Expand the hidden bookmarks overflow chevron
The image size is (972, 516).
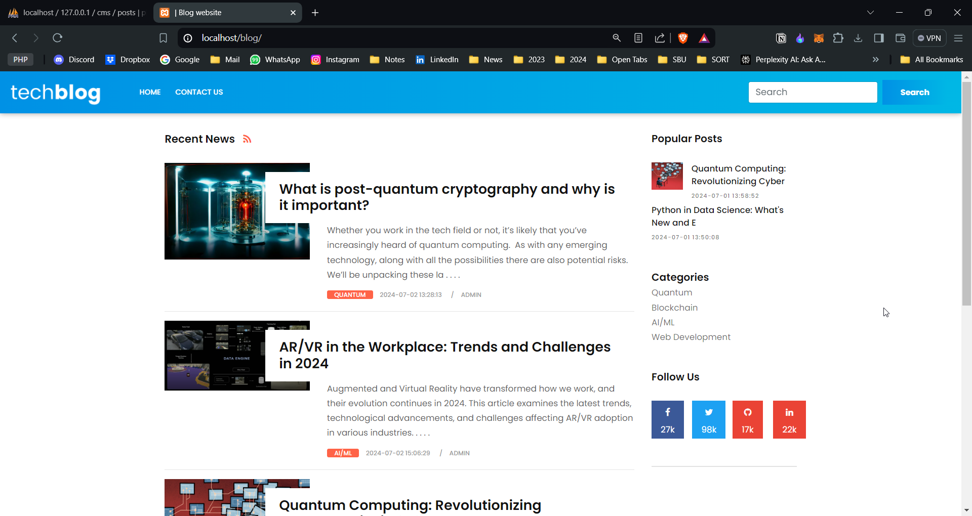pyautogui.click(x=875, y=59)
